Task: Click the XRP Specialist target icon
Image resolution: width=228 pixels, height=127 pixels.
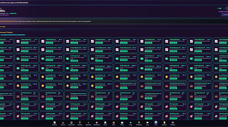Action: 142,107
